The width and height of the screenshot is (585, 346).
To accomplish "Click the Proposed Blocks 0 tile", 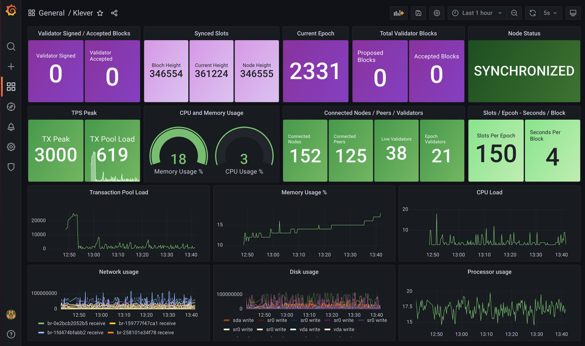I will (380, 71).
